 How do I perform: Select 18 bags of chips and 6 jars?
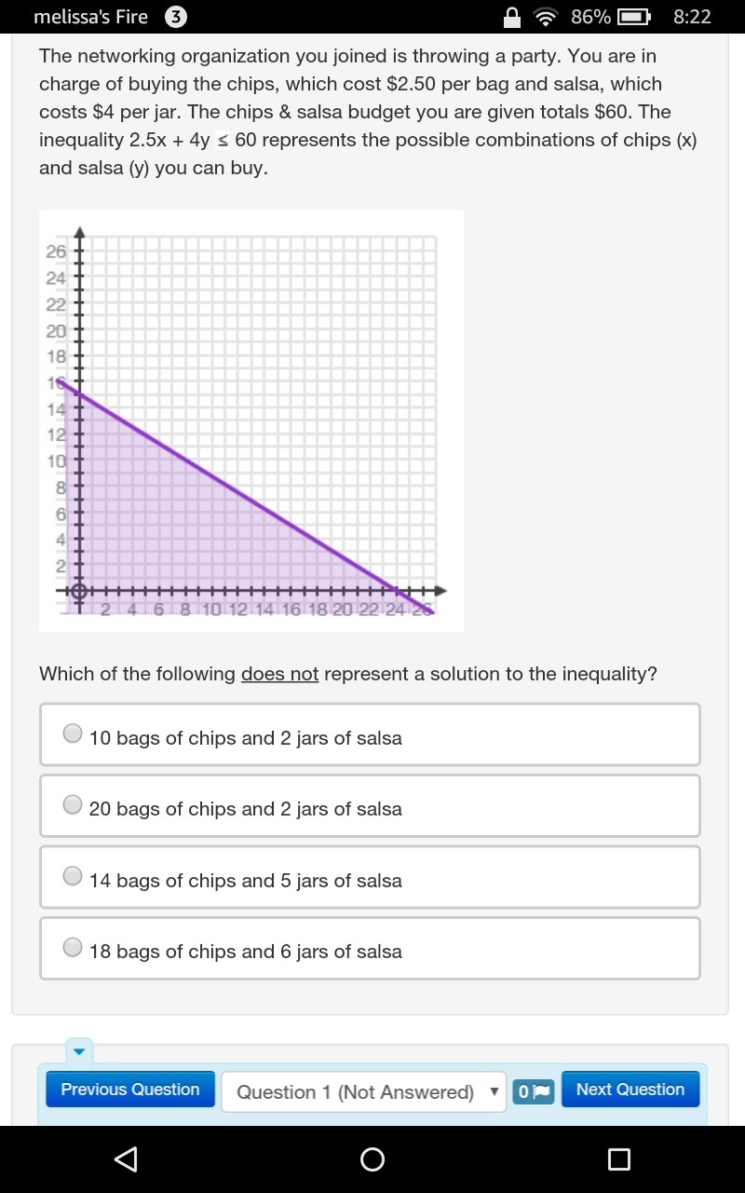point(73,948)
